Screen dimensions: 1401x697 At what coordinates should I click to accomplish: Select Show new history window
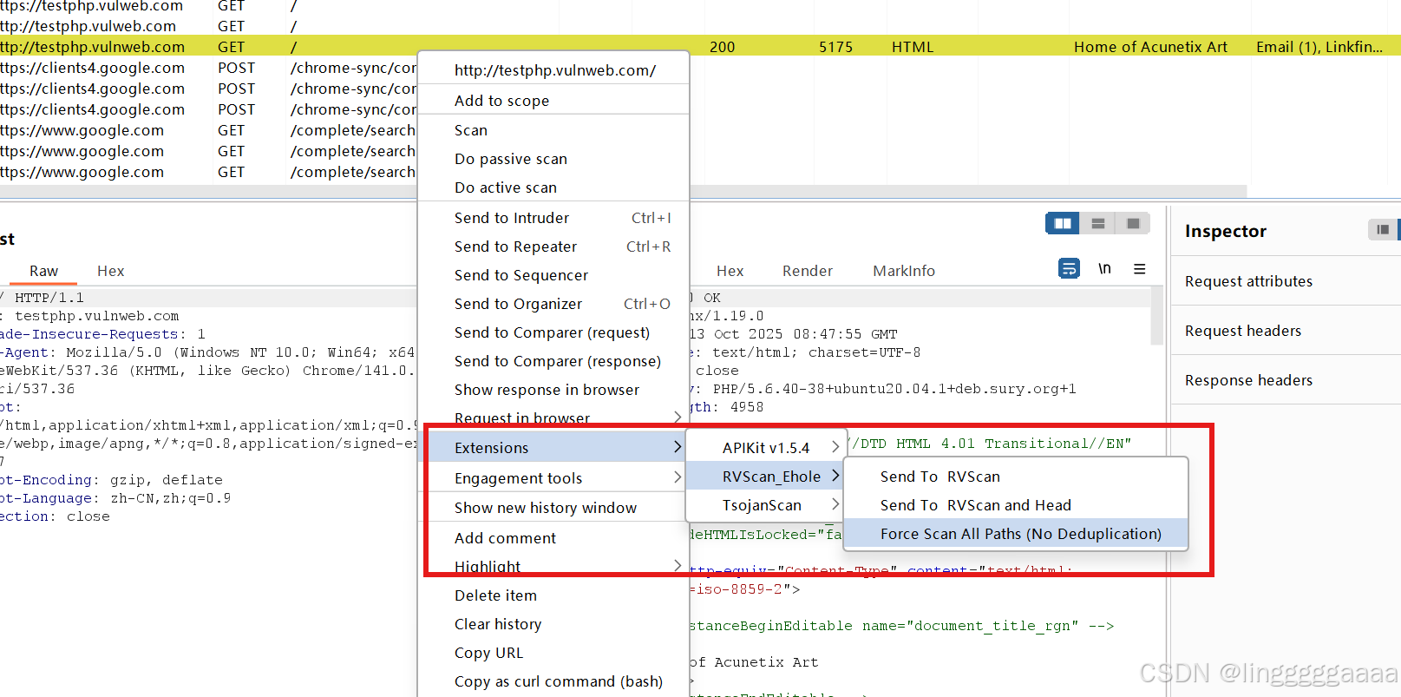pyautogui.click(x=546, y=508)
